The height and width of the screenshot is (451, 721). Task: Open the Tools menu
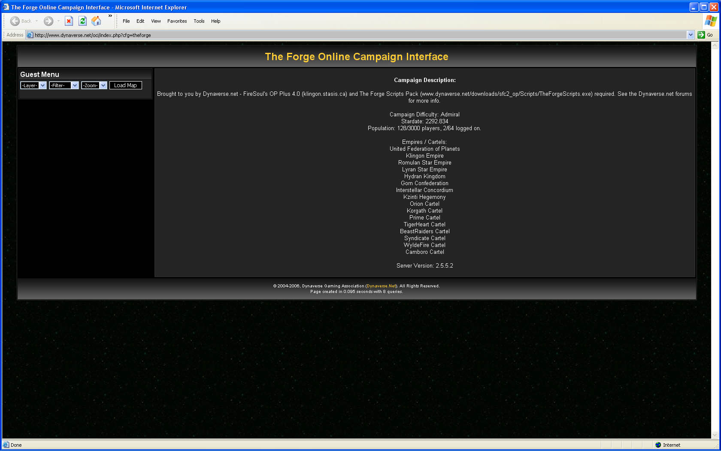[x=199, y=21]
